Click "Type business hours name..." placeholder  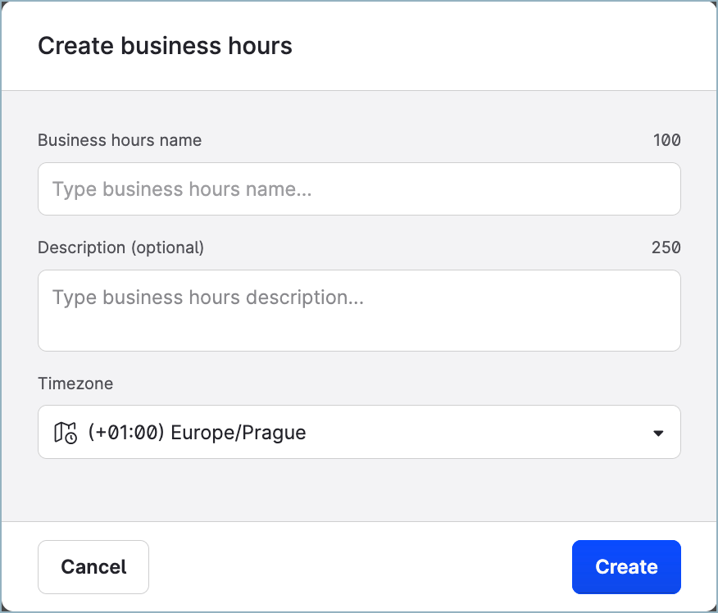pos(182,189)
